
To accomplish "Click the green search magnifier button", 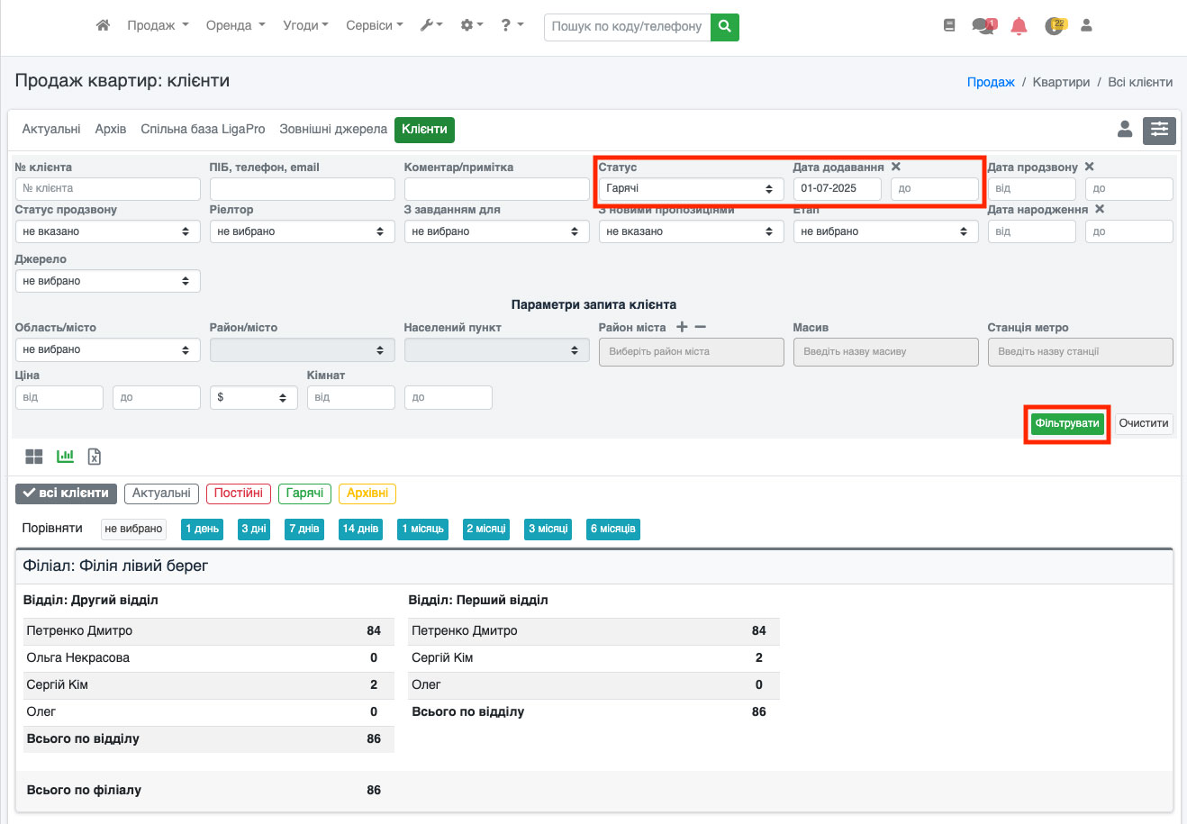I will point(724,27).
